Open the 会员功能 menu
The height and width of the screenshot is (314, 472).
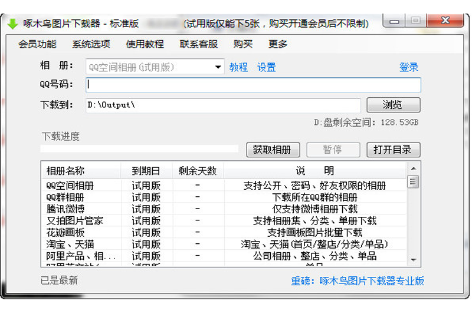click(37, 44)
